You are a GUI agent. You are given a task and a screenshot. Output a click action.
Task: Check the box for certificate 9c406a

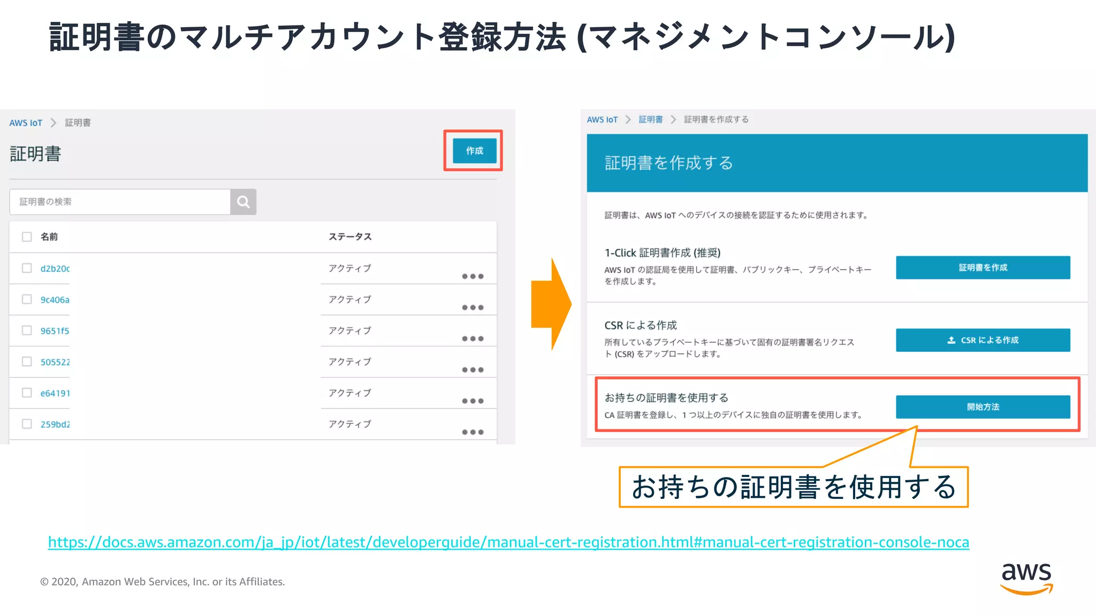[27, 299]
